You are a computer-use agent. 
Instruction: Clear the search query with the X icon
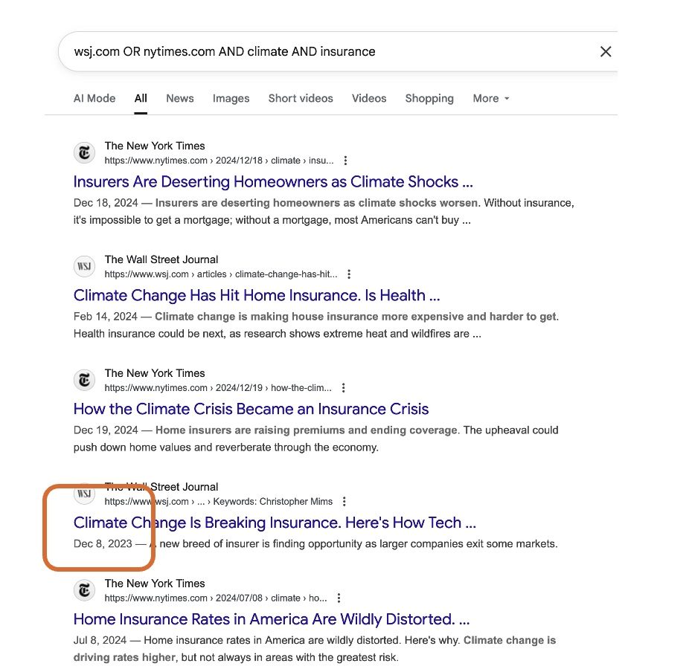tap(606, 52)
